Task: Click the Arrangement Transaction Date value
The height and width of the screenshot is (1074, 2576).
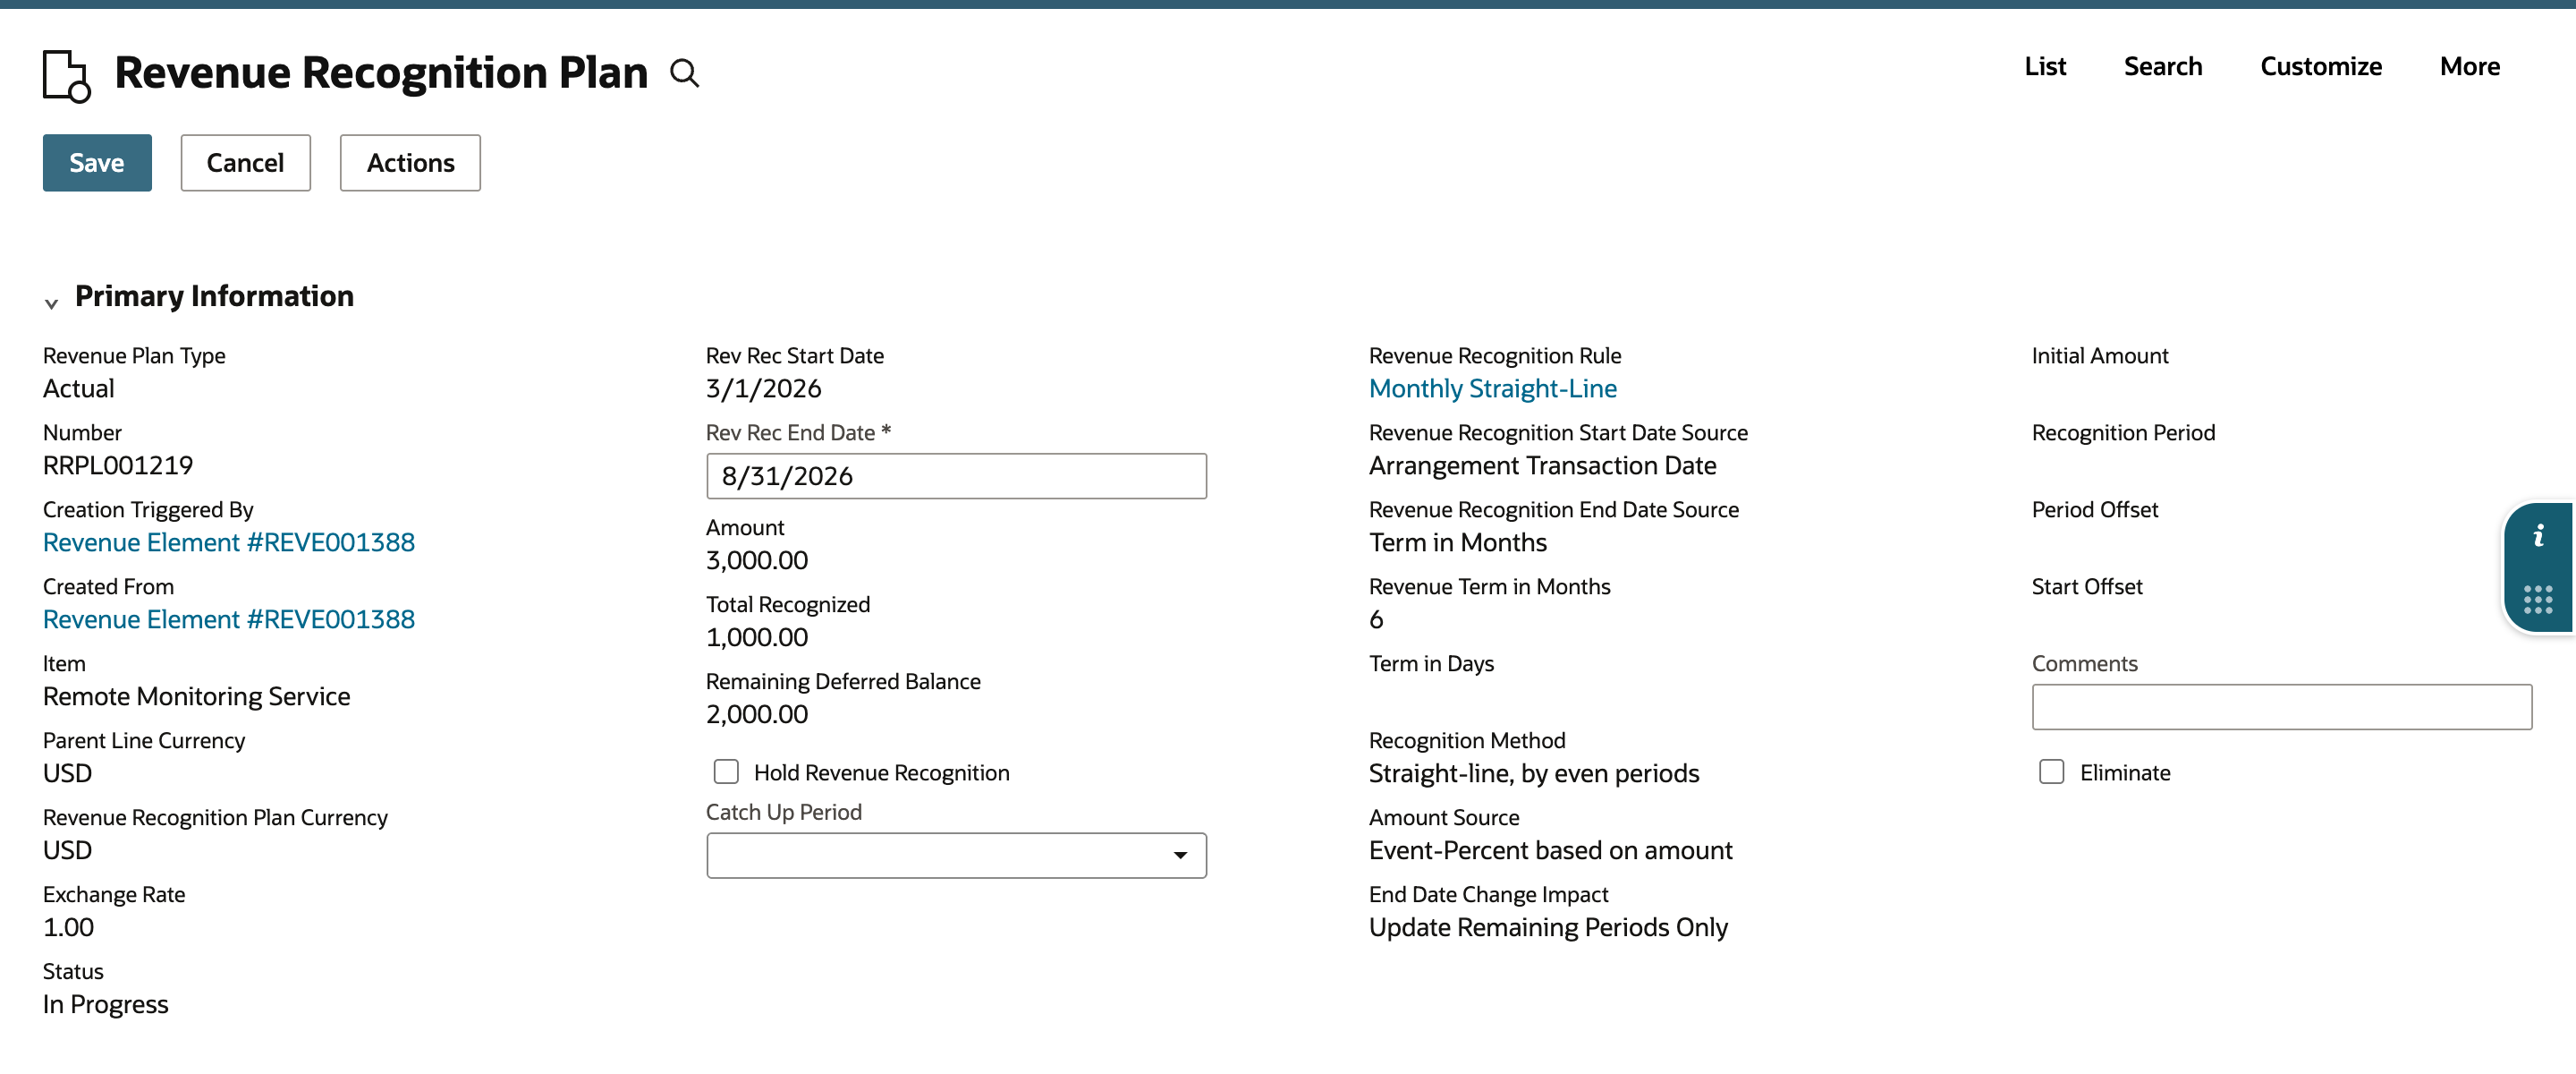Action: [1542, 465]
